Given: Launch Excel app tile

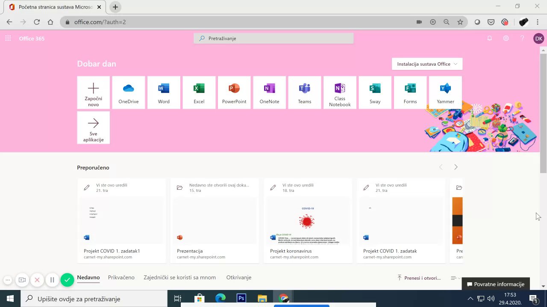Looking at the screenshot, I should tap(199, 93).
